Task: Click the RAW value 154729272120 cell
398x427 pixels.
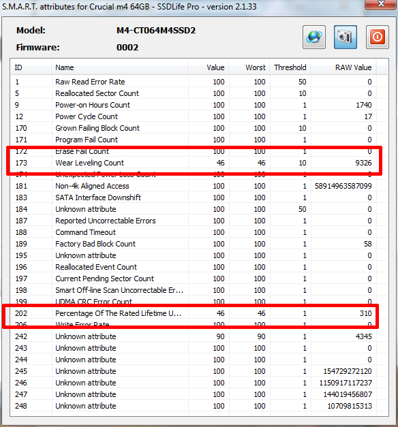Action: click(348, 371)
